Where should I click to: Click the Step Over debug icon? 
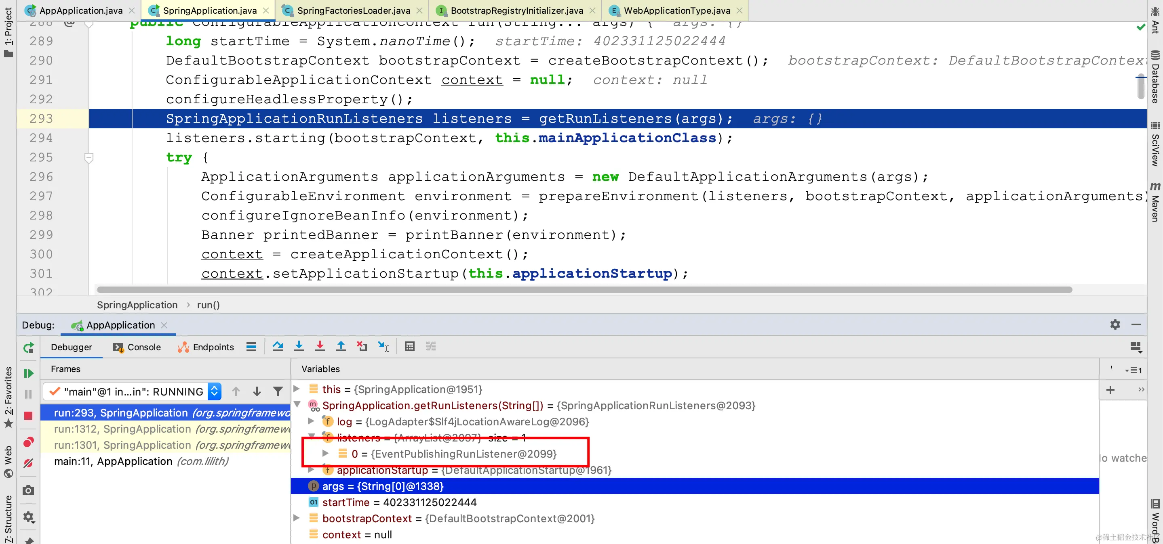[278, 346]
